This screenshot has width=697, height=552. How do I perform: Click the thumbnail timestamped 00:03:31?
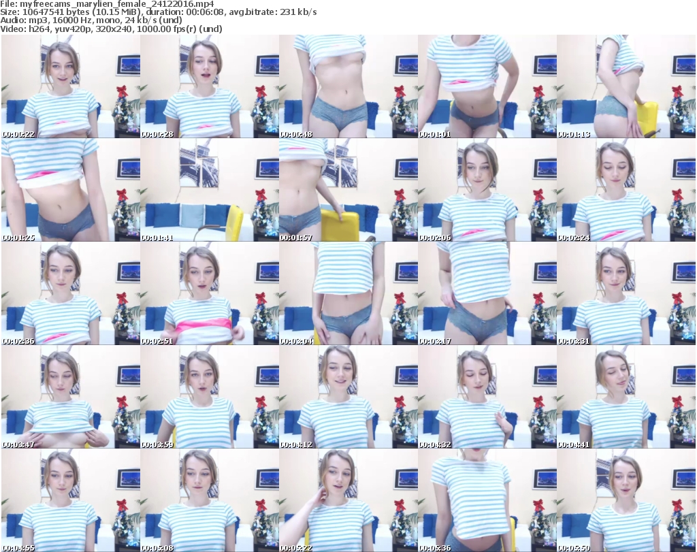pos(626,294)
